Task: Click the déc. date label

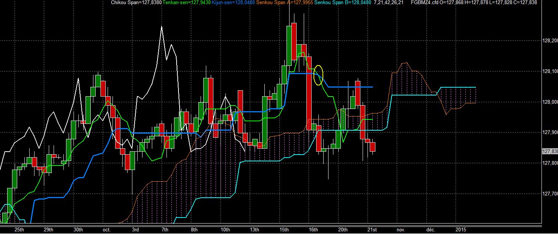Action: click(x=430, y=230)
